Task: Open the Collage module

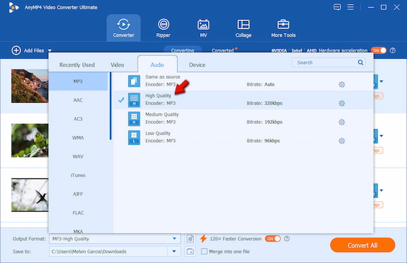Action: [244, 28]
